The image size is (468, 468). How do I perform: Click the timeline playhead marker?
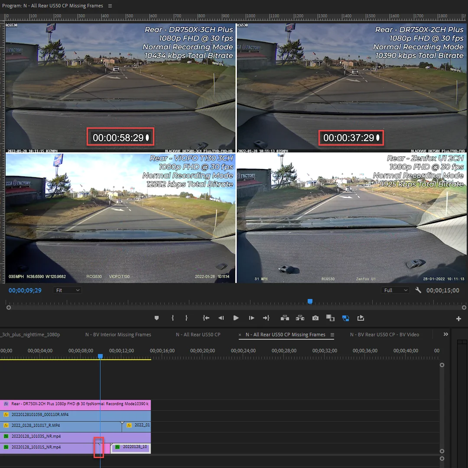click(x=100, y=356)
